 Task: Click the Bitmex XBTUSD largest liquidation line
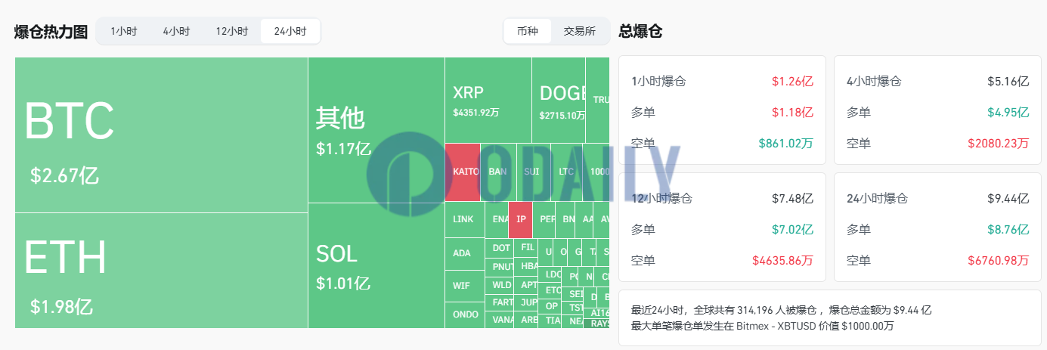763,326
